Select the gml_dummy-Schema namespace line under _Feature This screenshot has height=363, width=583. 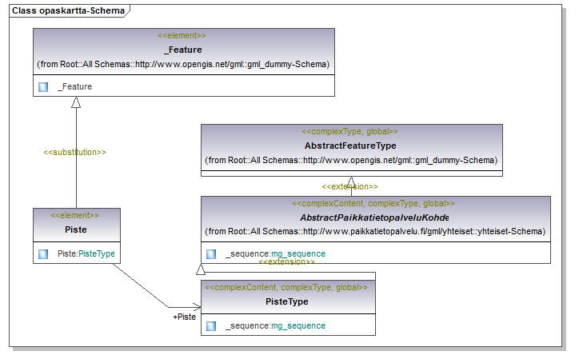tap(183, 64)
